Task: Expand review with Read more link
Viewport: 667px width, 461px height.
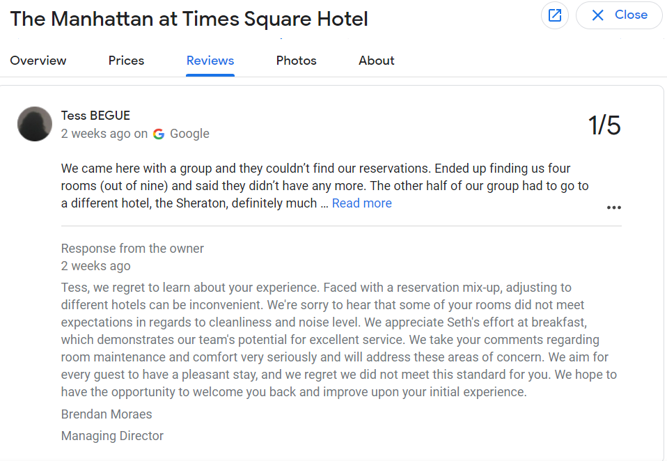Action: point(362,203)
